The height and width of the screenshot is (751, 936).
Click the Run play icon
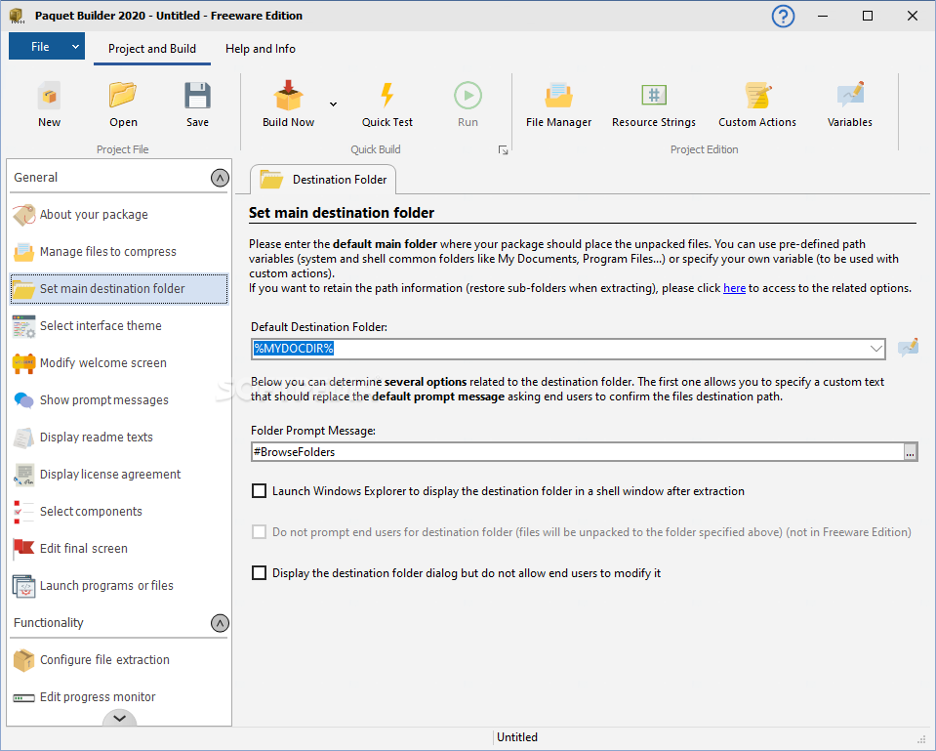[468, 96]
